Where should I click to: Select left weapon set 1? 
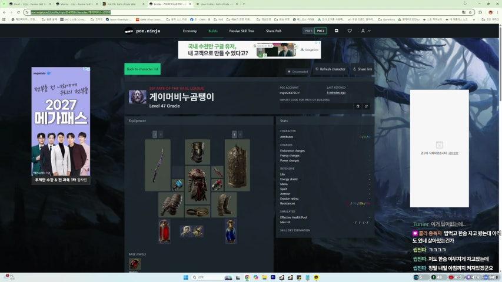click(155, 135)
